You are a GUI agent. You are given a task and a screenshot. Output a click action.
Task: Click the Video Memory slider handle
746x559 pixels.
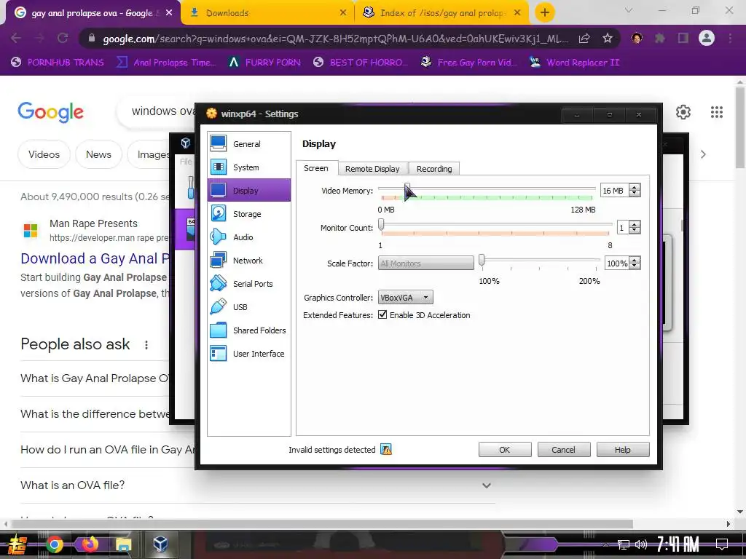coord(407,189)
